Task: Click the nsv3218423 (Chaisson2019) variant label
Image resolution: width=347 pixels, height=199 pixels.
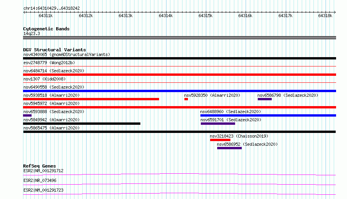Action: (x=239, y=136)
